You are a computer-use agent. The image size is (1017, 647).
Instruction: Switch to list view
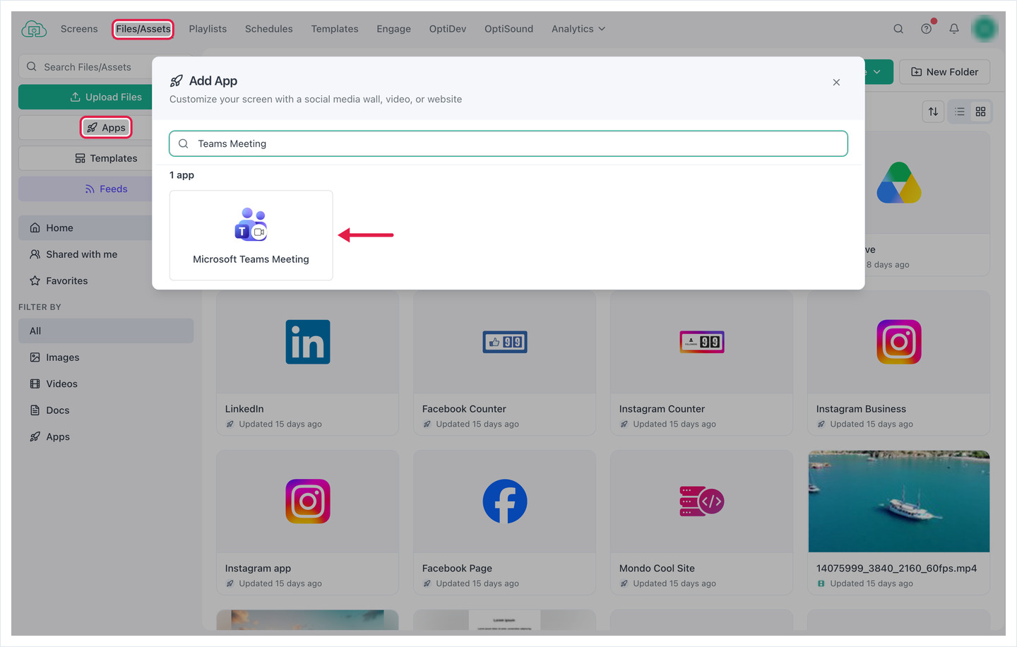(x=960, y=112)
